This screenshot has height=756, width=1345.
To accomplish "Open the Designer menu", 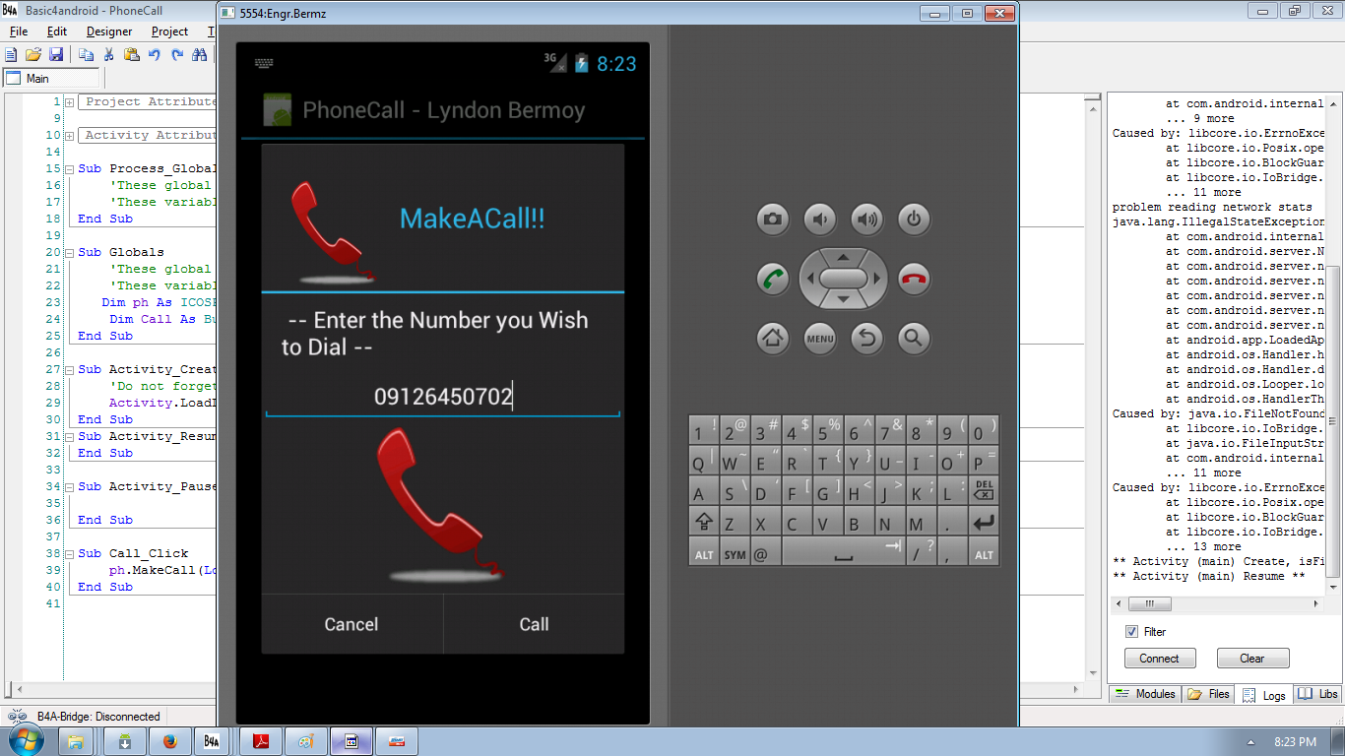I will (x=109, y=31).
